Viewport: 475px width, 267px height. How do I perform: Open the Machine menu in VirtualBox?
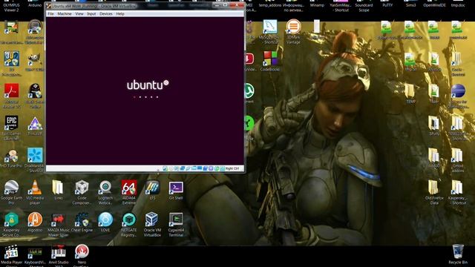(65, 13)
